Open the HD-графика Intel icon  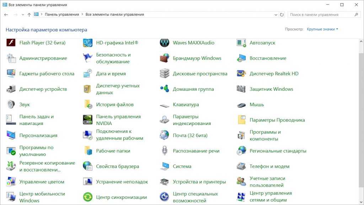[x=88, y=43]
